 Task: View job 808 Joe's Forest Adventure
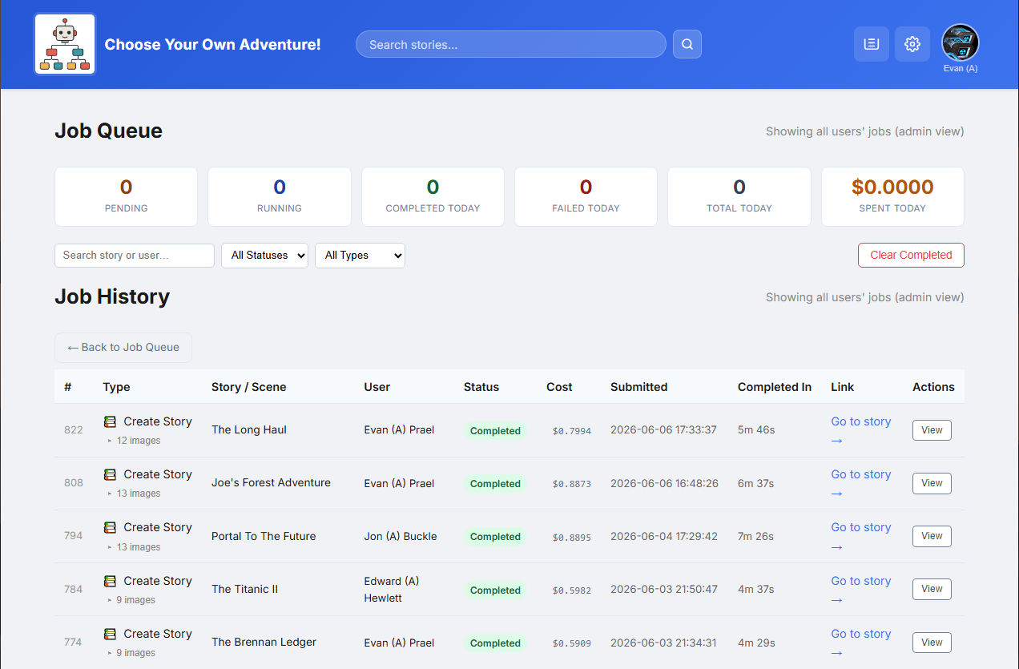pos(932,483)
